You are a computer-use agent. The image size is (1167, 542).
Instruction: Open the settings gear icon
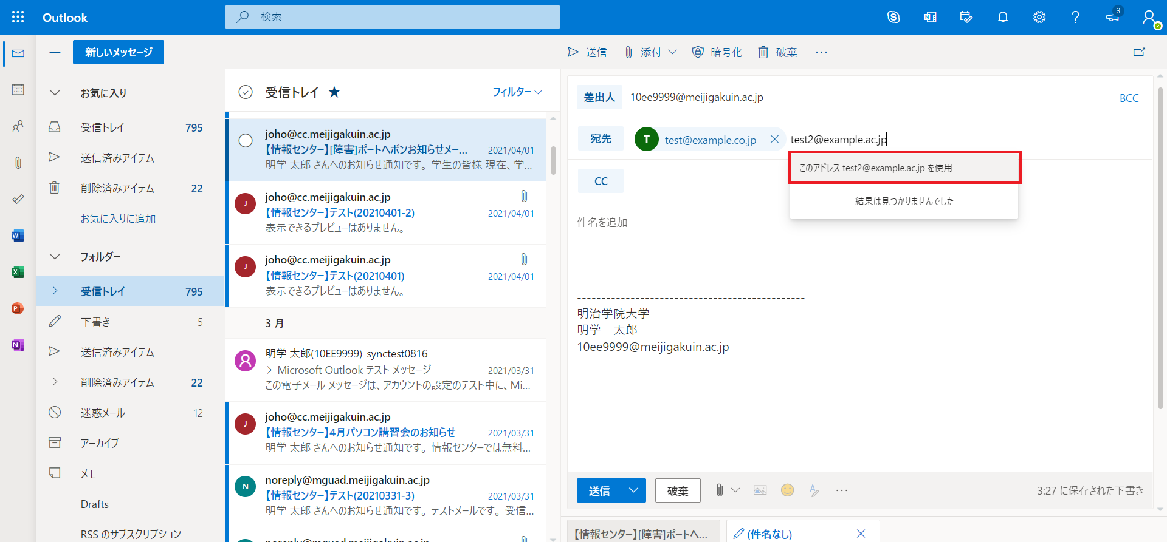(x=1039, y=17)
